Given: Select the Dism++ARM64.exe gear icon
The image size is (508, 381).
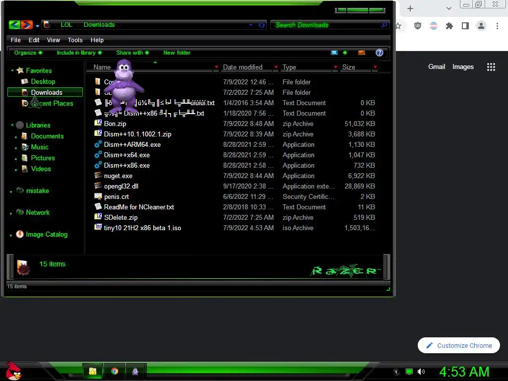Looking at the screenshot, I should point(98,144).
